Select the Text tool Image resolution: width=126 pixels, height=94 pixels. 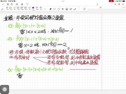(x=63, y=9)
